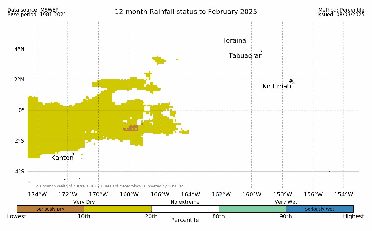
Task: Click the Seriously Wet blue legend swatch
Action: coord(320,209)
